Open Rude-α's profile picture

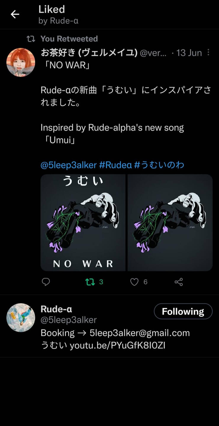(x=21, y=317)
